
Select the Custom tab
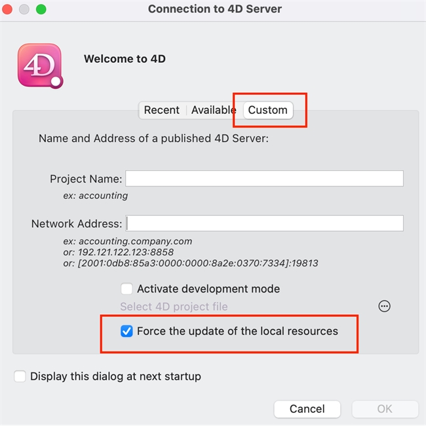[267, 110]
